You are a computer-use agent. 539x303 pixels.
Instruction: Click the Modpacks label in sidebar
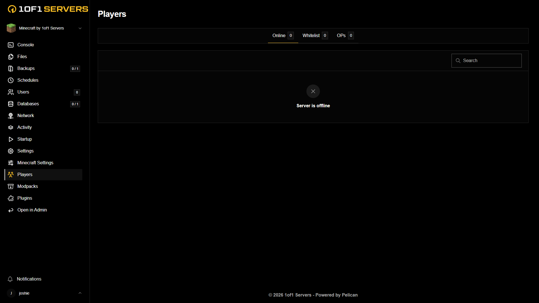(x=28, y=186)
